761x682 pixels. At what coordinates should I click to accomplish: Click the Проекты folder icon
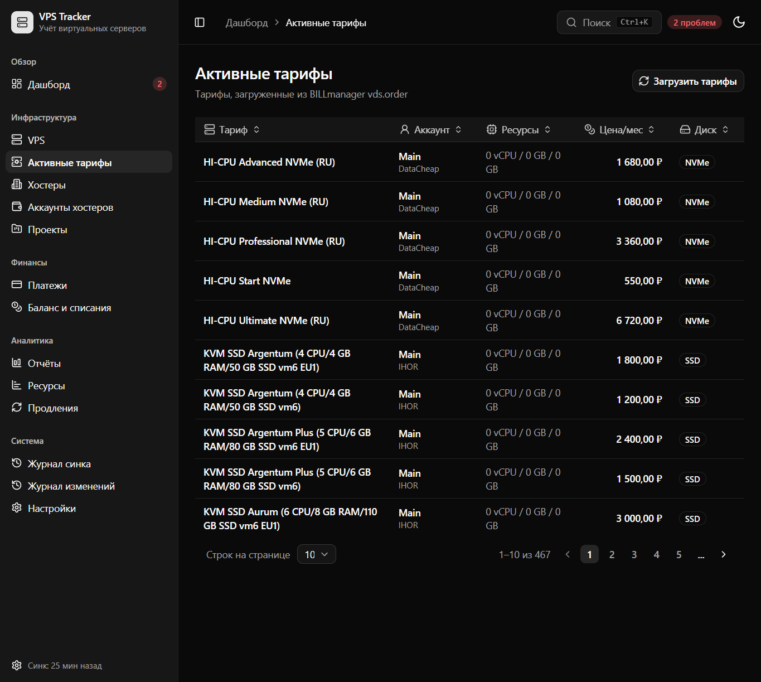[17, 229]
